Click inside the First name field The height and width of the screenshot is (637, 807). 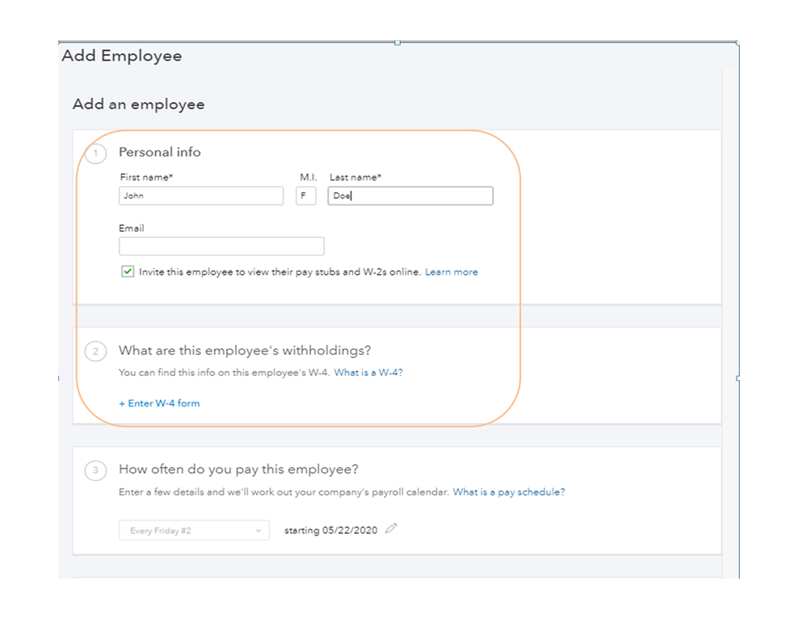[x=201, y=196]
